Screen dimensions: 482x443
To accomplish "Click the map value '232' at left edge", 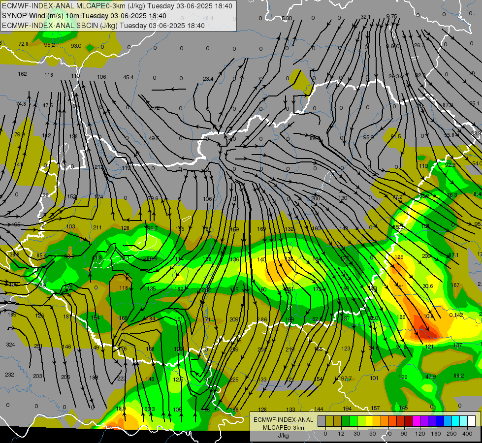I will 9,375.
